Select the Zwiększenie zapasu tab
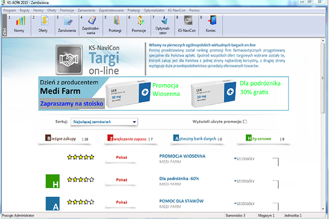This screenshot has height=219, width=329. coord(131,139)
